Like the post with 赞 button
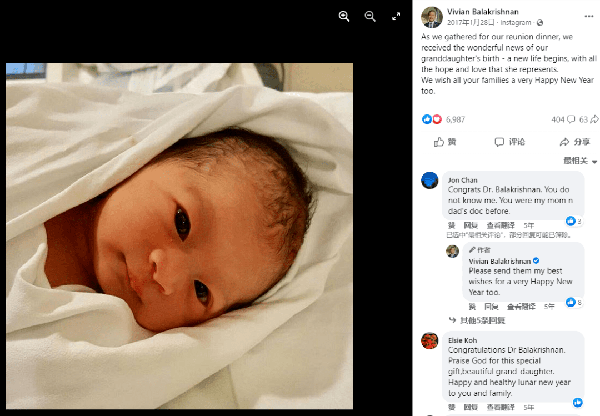Image resolution: width=600 pixels, height=416 pixels. point(445,142)
